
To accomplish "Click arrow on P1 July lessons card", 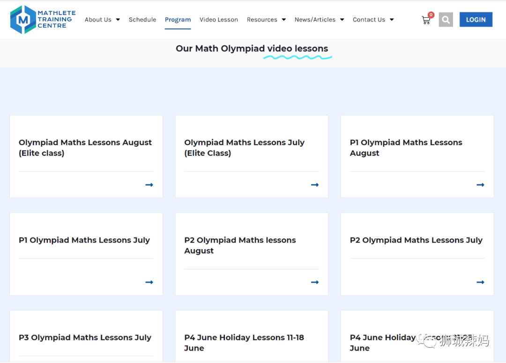I will pyautogui.click(x=149, y=282).
